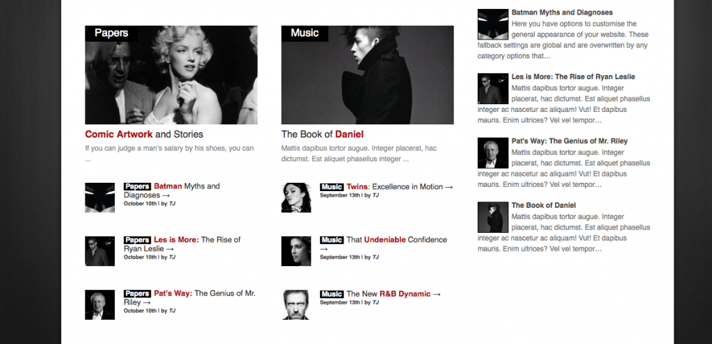Click the Music tag beside That Undeniable Confidence
Image resolution: width=712 pixels, height=344 pixels.
[x=332, y=240]
